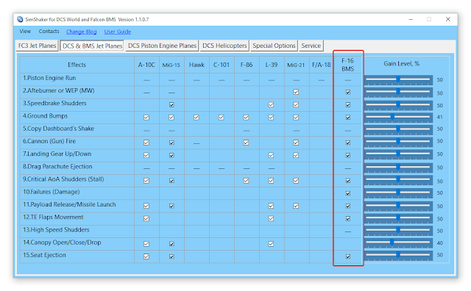This screenshot has width=471, height=291.
Task: Toggle Ground Bumps checkbox for A-10C
Action: coord(146,118)
